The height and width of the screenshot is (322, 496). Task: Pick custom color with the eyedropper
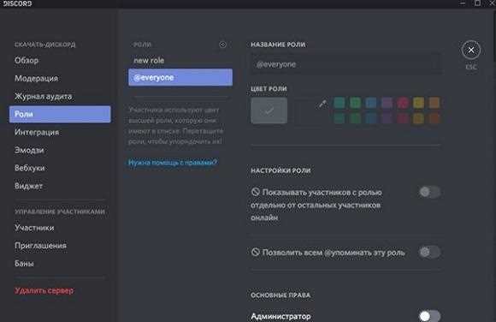322,104
